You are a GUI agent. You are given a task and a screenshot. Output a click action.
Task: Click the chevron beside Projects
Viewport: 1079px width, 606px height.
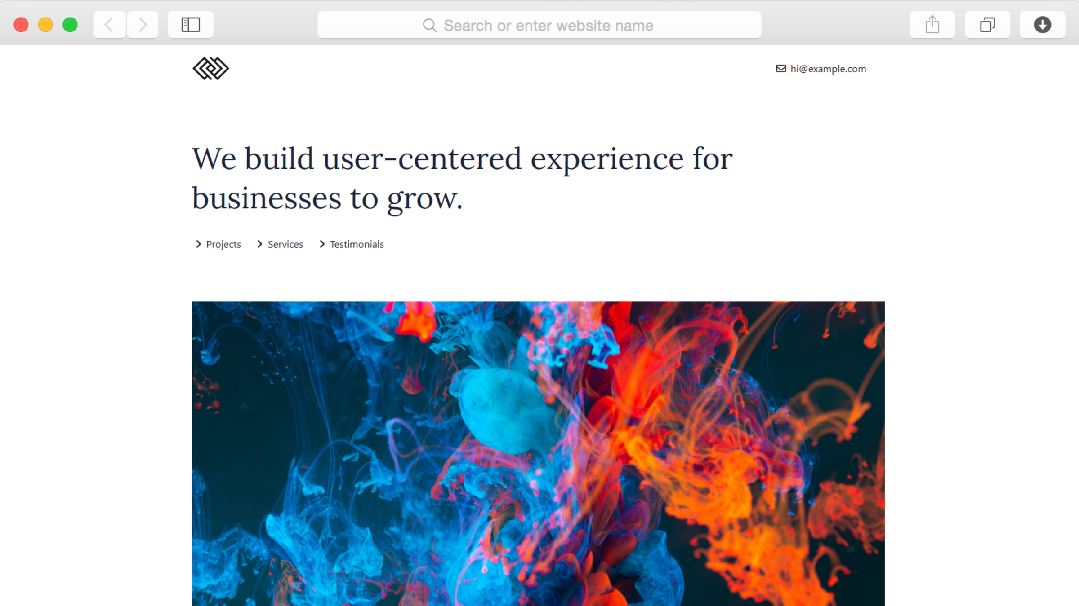coord(198,244)
